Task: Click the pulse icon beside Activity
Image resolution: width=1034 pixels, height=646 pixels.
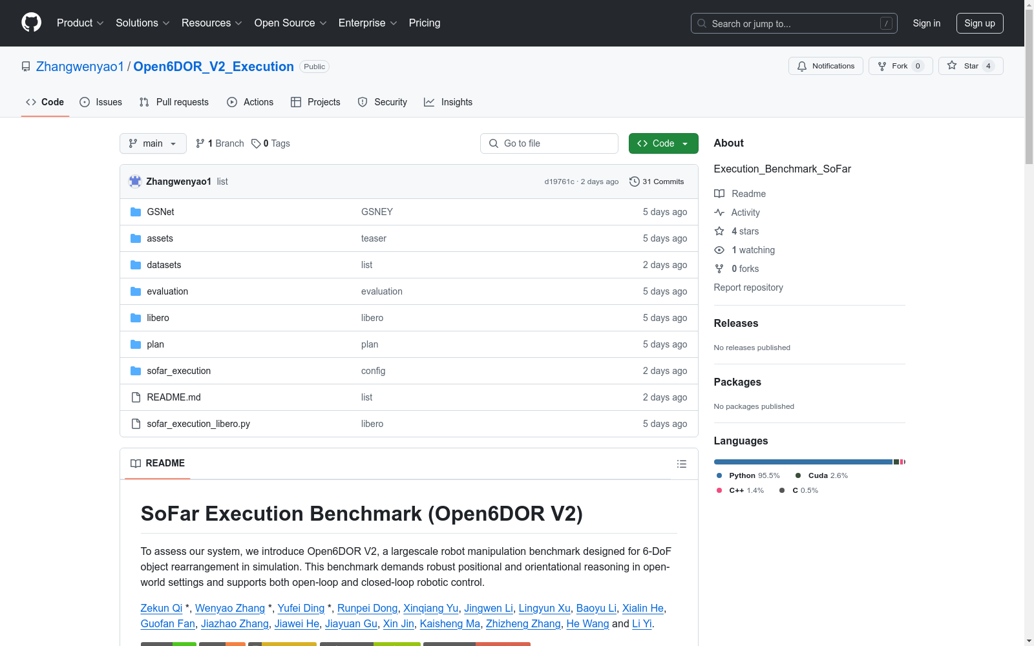Action: click(x=719, y=213)
